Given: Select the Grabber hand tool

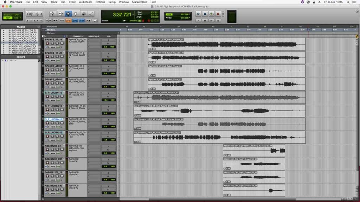Looking at the screenshot, I should pyautogui.click(x=76, y=14).
